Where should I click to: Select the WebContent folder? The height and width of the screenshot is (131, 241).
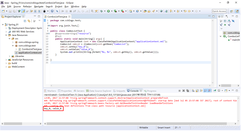pos(18,67)
